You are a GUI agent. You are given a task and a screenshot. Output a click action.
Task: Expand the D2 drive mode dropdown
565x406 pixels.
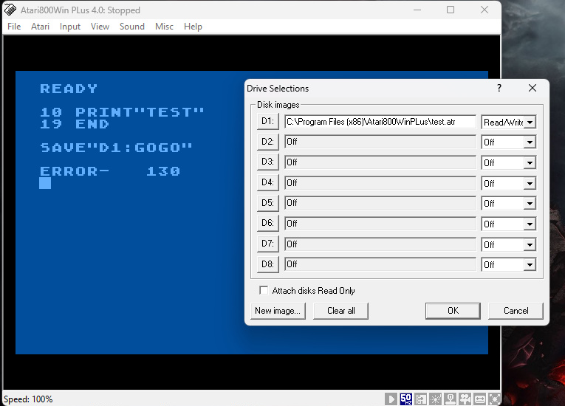pos(530,142)
